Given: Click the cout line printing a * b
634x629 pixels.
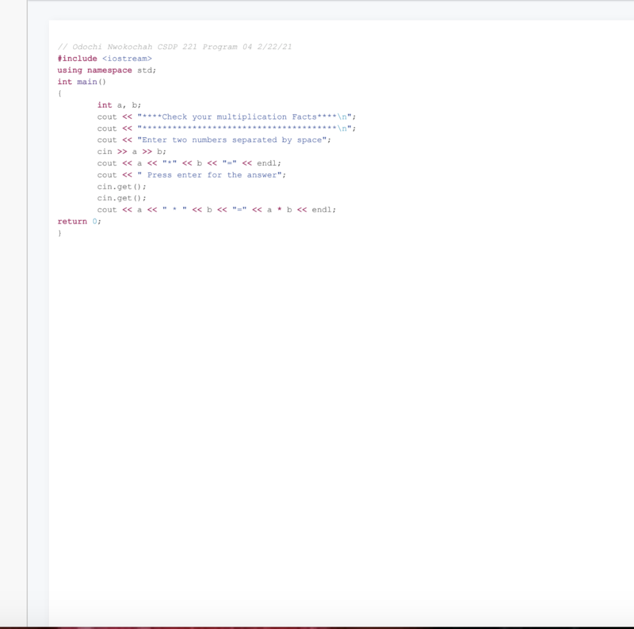Looking at the screenshot, I should [x=217, y=210].
